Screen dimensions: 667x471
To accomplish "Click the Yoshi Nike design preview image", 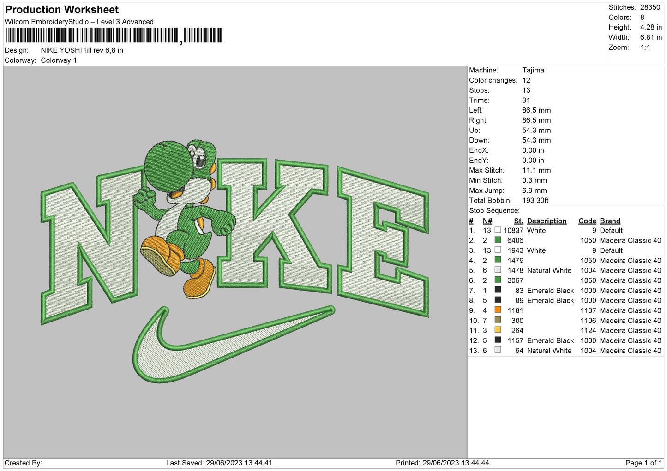I will (x=235, y=261).
